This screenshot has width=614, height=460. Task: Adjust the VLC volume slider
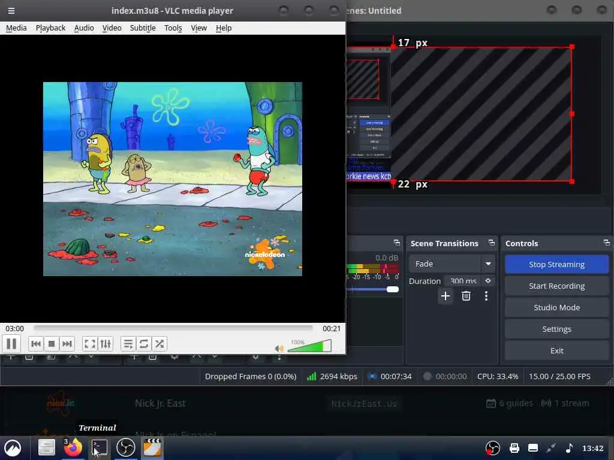click(x=309, y=346)
